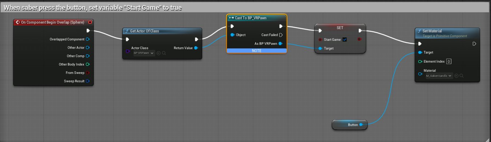The height and width of the screenshot is (142, 491).
Task: Use selected asset arrow beside BP VRPawn
Action: pyautogui.click(x=159, y=53)
